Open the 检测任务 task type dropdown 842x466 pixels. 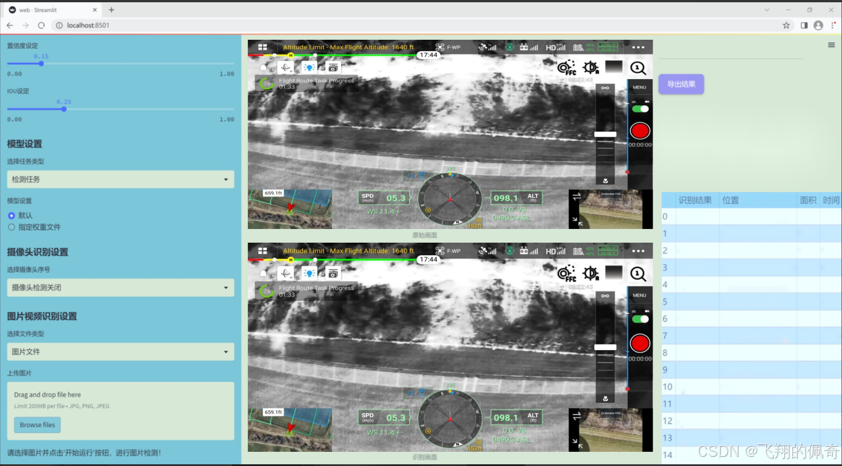(x=121, y=179)
